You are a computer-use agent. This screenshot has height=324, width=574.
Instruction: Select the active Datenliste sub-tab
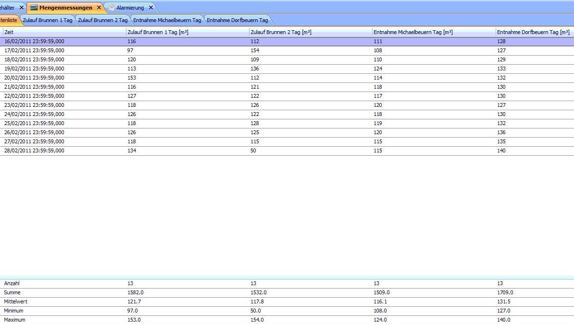(9, 20)
